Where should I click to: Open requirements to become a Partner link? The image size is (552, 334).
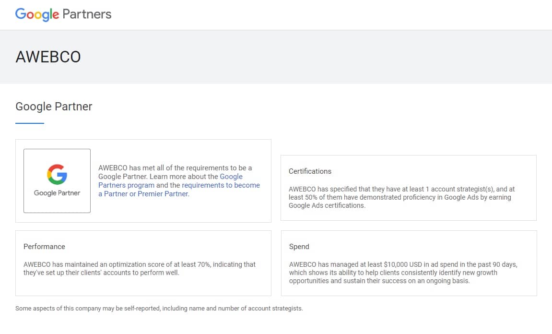179,190
